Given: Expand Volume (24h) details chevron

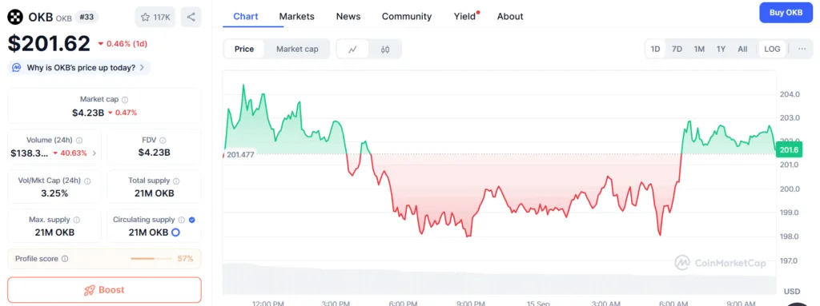Looking at the screenshot, I should (x=94, y=153).
